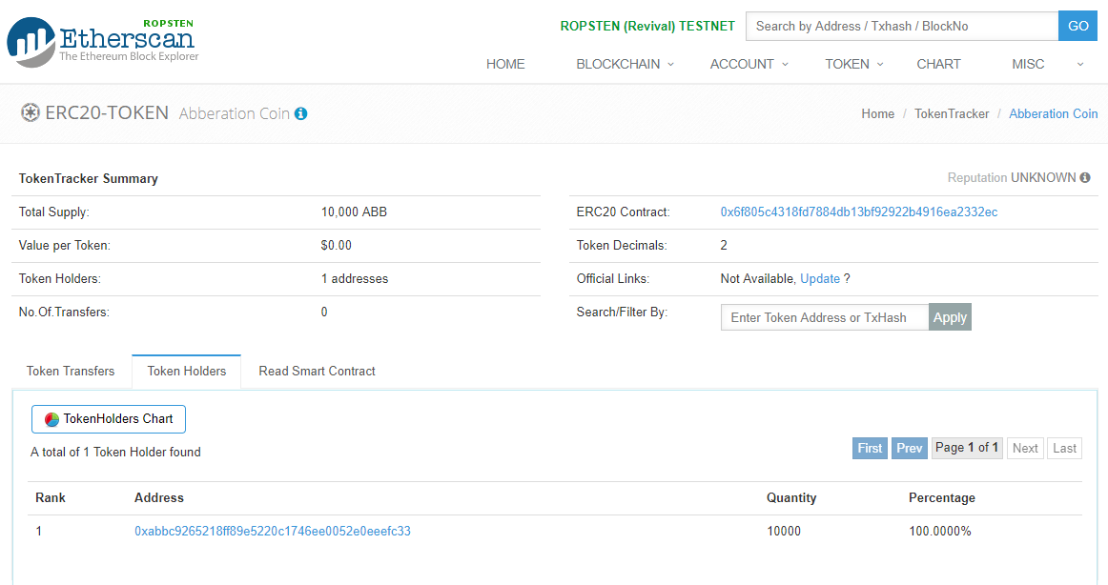
Task: Expand the BLOCKCHAIN dropdown menu
Action: click(x=625, y=64)
